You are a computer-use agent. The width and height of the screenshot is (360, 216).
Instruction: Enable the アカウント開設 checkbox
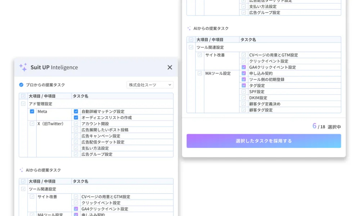tap(75, 124)
